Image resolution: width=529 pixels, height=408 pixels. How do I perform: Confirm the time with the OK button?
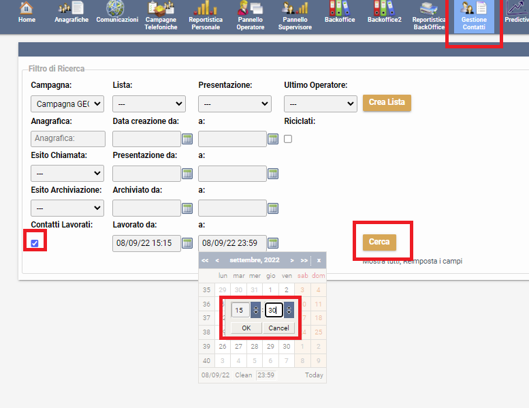pos(246,328)
